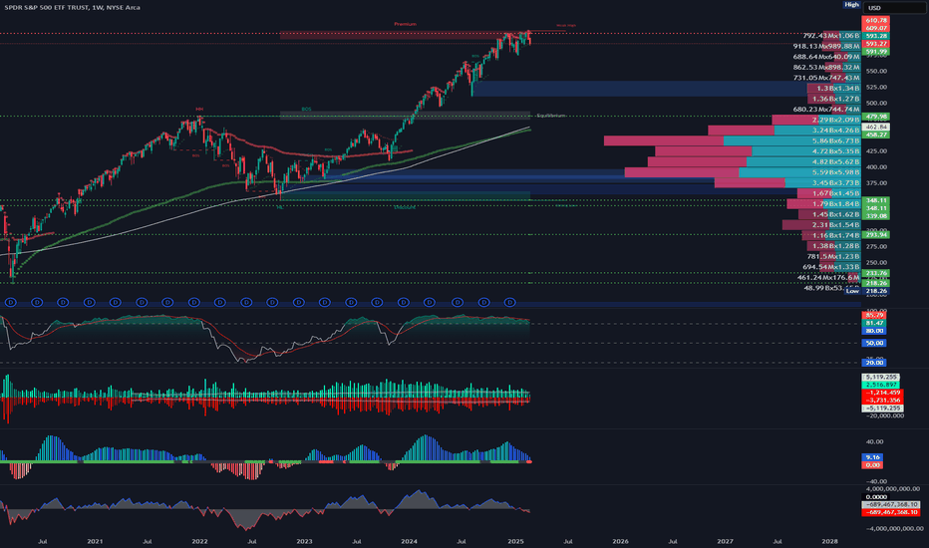Click the 2028 time axis label
The height and width of the screenshot is (548, 929).
tap(830, 541)
